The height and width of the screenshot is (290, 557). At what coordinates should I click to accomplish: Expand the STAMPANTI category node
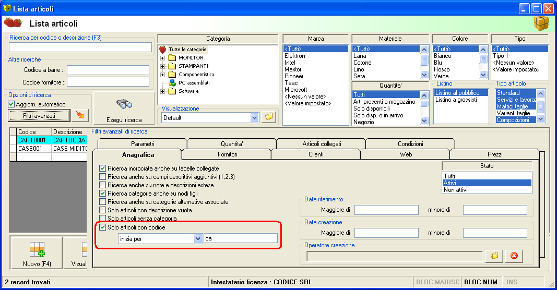pyautogui.click(x=163, y=66)
